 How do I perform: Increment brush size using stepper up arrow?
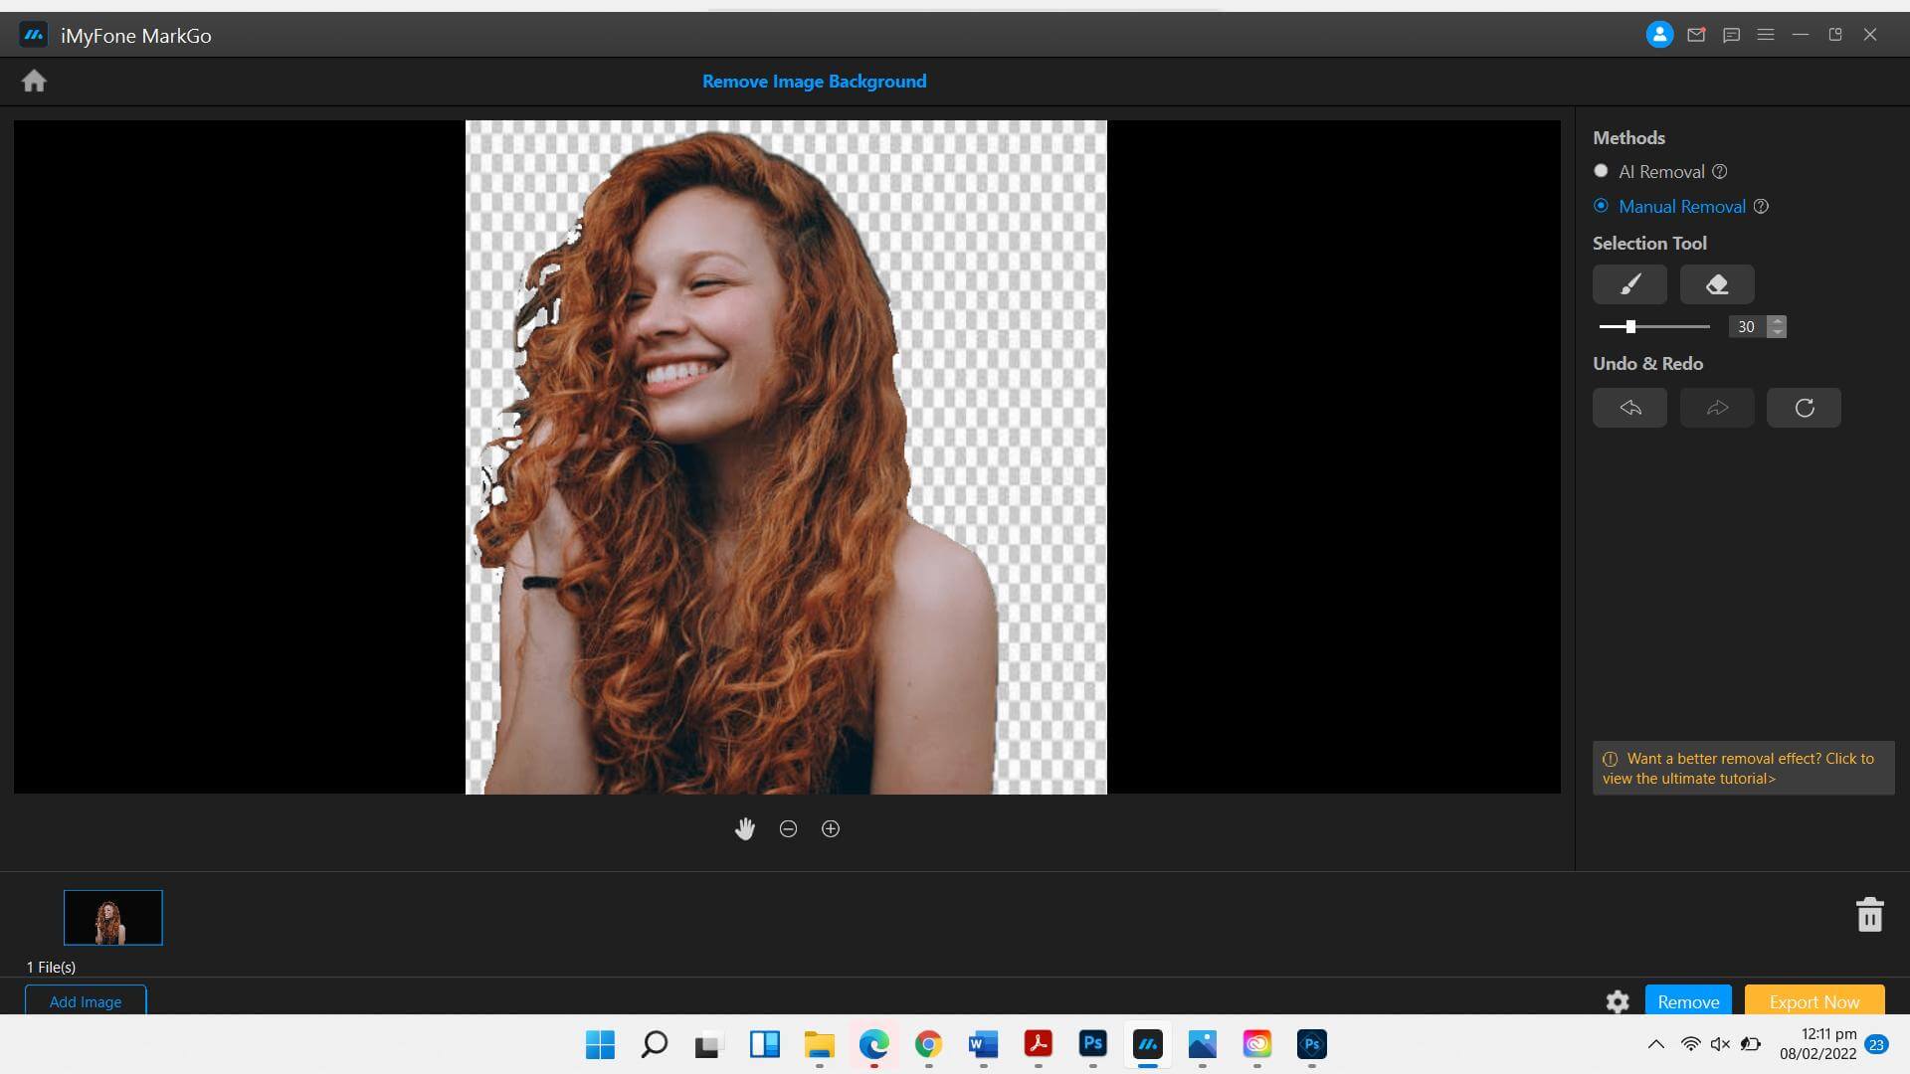pos(1776,321)
